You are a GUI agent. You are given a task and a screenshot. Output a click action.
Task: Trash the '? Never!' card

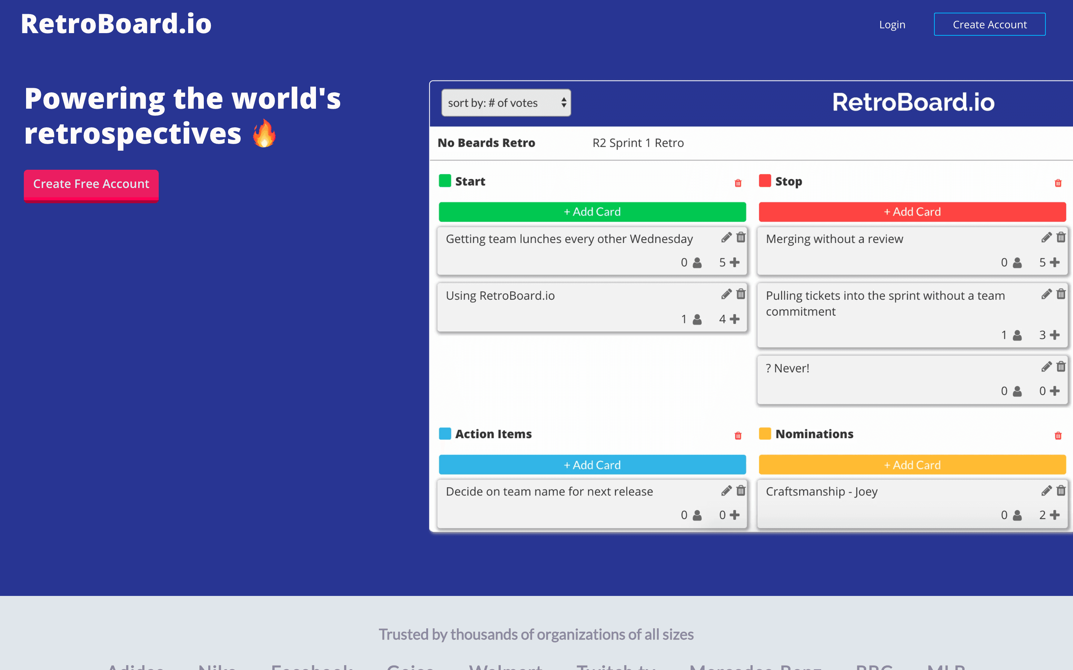point(1061,367)
